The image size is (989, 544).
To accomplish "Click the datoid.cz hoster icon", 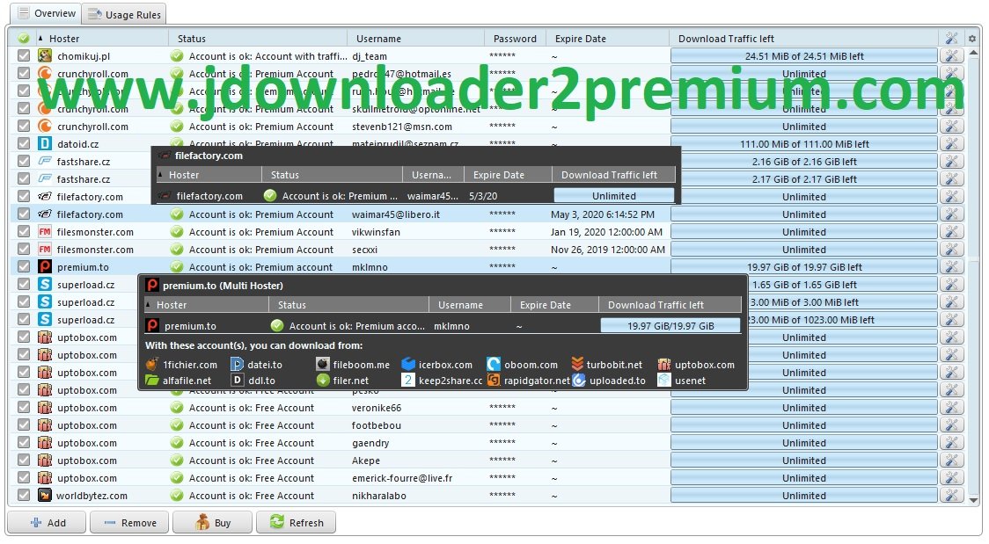I will point(45,143).
